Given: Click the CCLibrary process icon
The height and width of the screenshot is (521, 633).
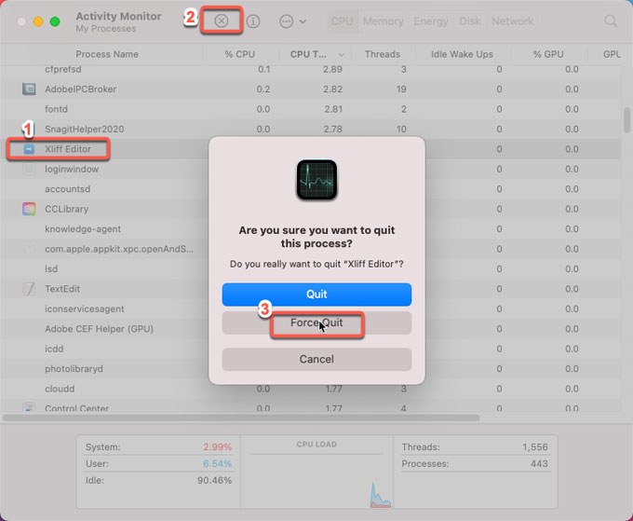Looking at the screenshot, I should coord(28,209).
